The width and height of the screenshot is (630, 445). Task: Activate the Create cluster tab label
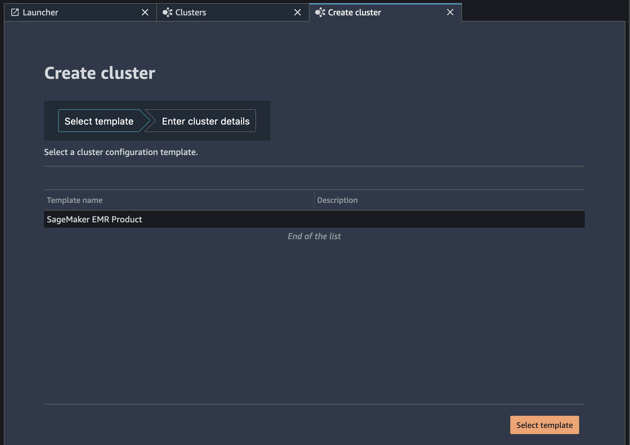pyautogui.click(x=354, y=12)
